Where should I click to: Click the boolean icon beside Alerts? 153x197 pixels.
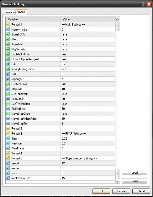pos(8,39)
